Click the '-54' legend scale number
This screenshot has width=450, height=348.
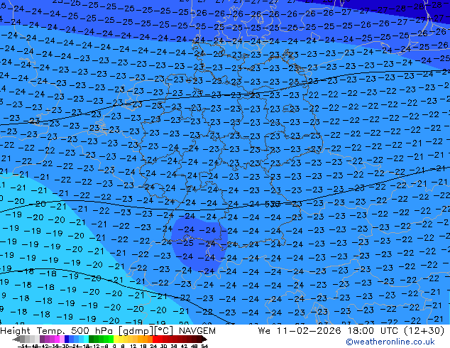tap(23, 346)
